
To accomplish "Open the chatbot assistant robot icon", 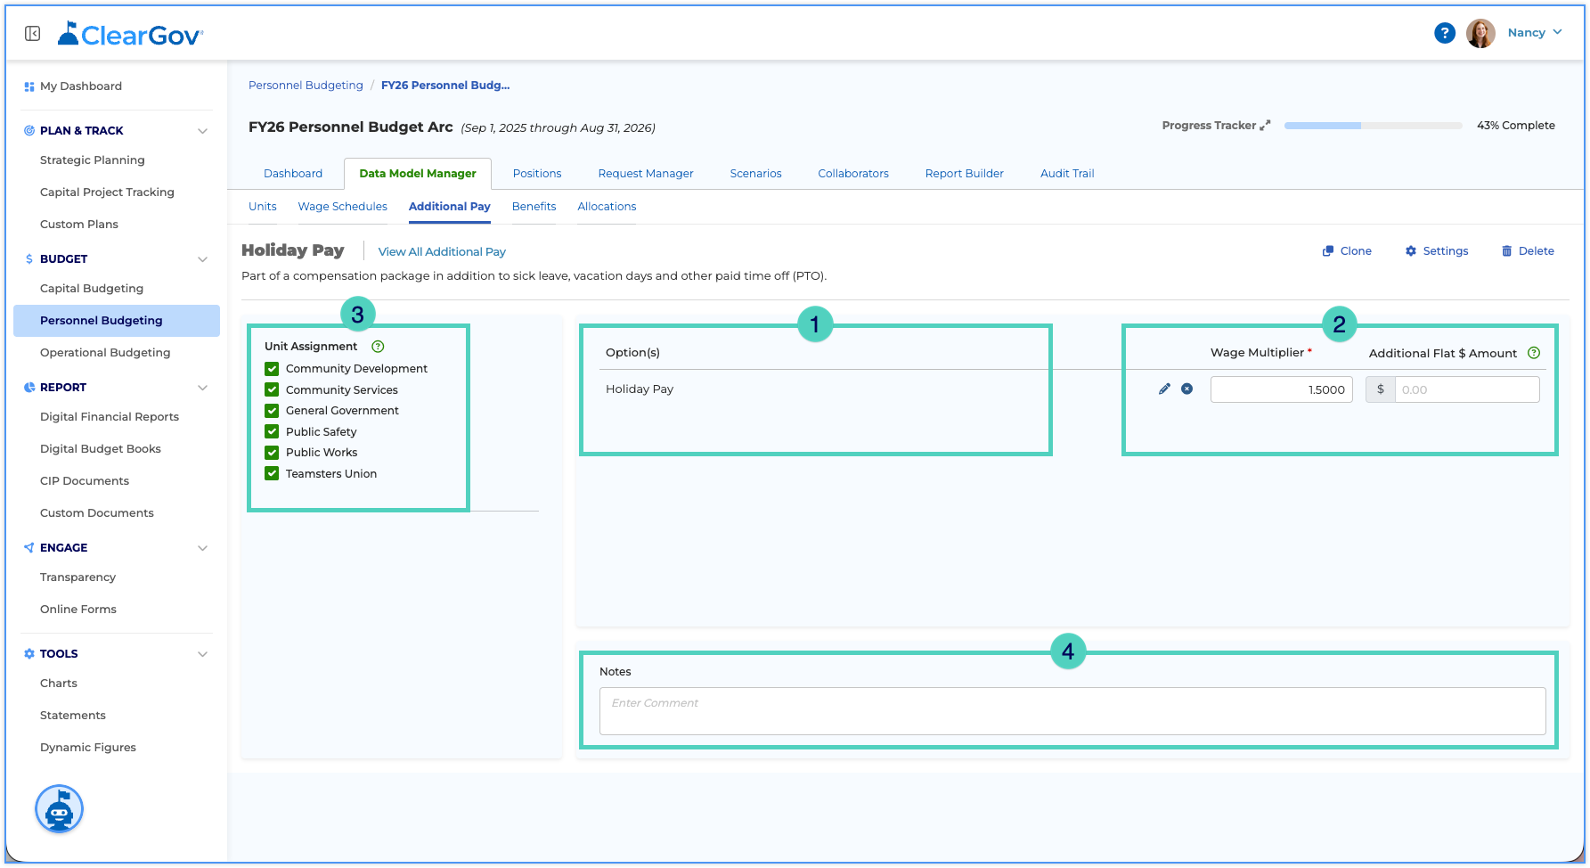I will 59,809.
